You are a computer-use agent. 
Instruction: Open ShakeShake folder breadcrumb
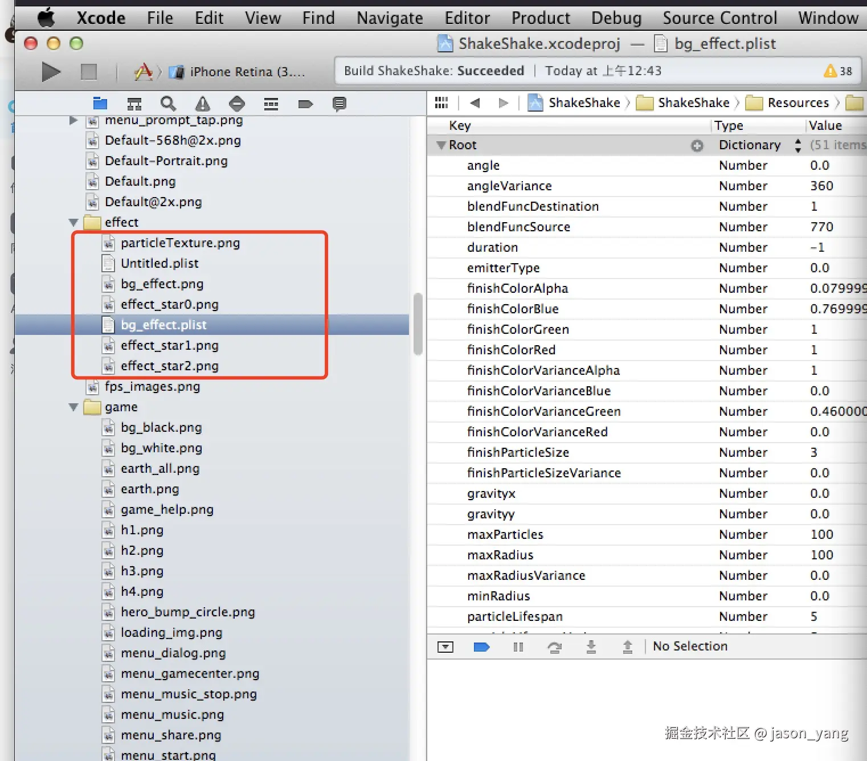pos(684,103)
